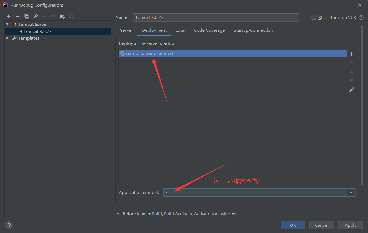Viewport: 368px width, 233px height.
Task: Switch to Code Coverage tab
Action: point(209,30)
